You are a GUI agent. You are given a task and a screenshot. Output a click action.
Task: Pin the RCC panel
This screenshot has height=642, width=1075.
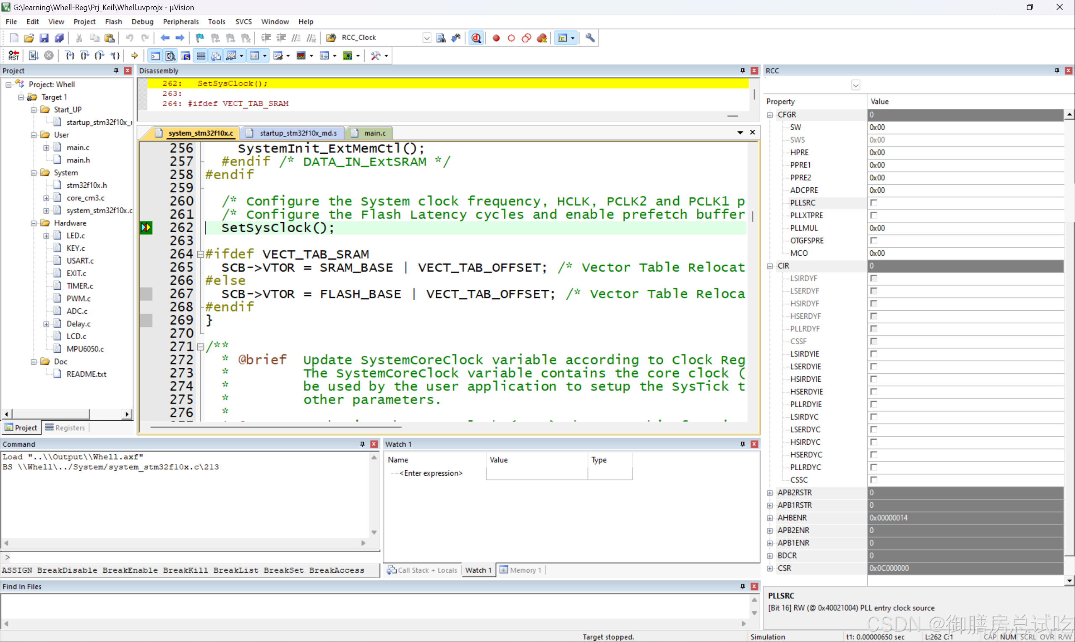[1057, 71]
